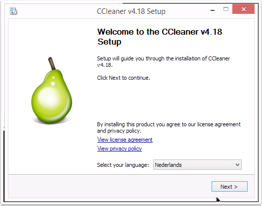Close the setup with the red X
The height and width of the screenshot is (206, 262).
pyautogui.click(x=243, y=9)
